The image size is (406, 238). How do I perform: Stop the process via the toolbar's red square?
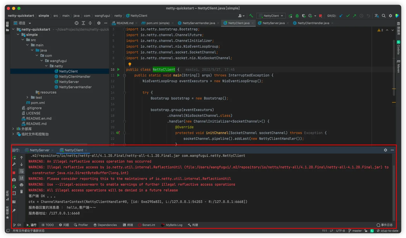coord(320,16)
